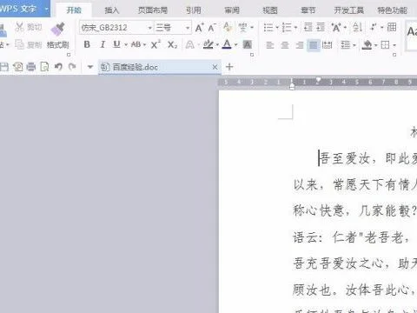Click the Cut (剪切) scissors icon
417x313 pixels.
pos(20,27)
